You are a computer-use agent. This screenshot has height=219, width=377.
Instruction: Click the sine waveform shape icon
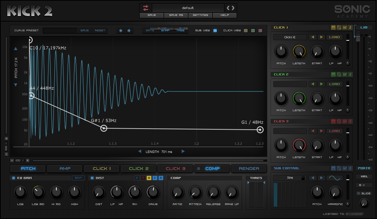(335, 178)
